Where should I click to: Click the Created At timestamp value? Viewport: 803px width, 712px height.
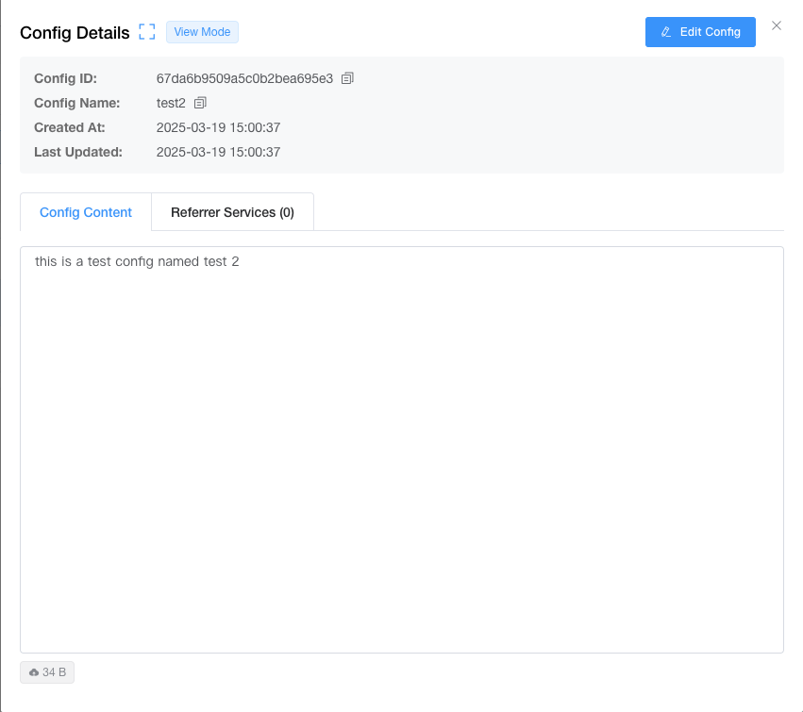218,127
